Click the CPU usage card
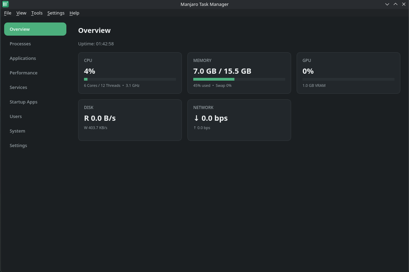This screenshot has height=272, width=409. tap(130, 73)
